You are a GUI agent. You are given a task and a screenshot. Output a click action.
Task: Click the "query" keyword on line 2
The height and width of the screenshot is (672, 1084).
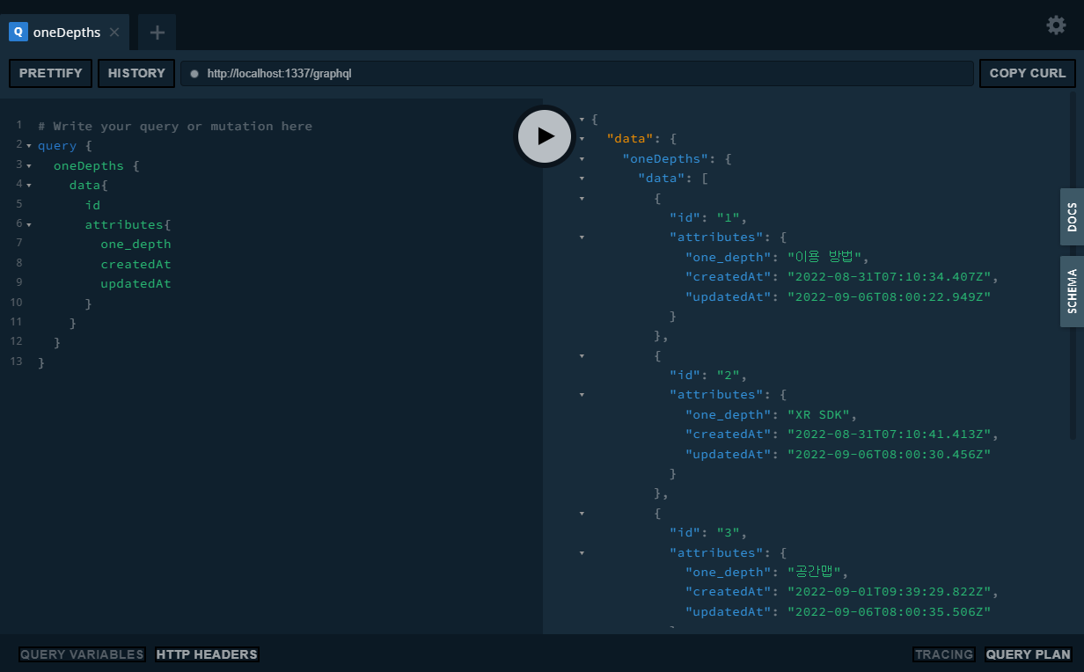tap(57, 146)
